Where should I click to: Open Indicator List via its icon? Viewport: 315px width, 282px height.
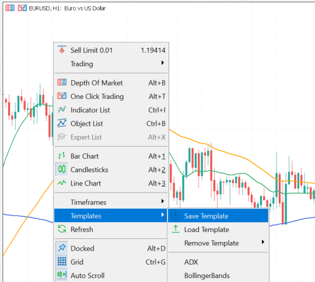pyautogui.click(x=62, y=109)
